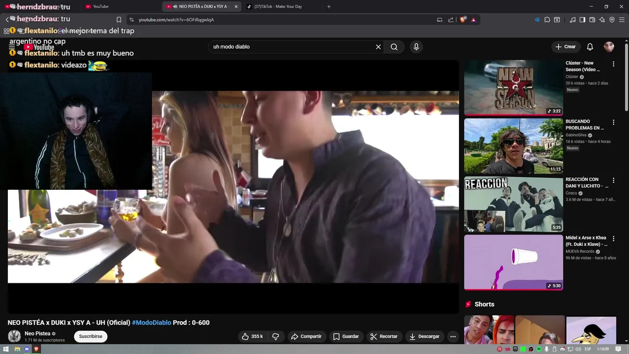Open BUSCANDO PROBLEMAS video thumbnail
The height and width of the screenshot is (354, 629).
coord(514,146)
